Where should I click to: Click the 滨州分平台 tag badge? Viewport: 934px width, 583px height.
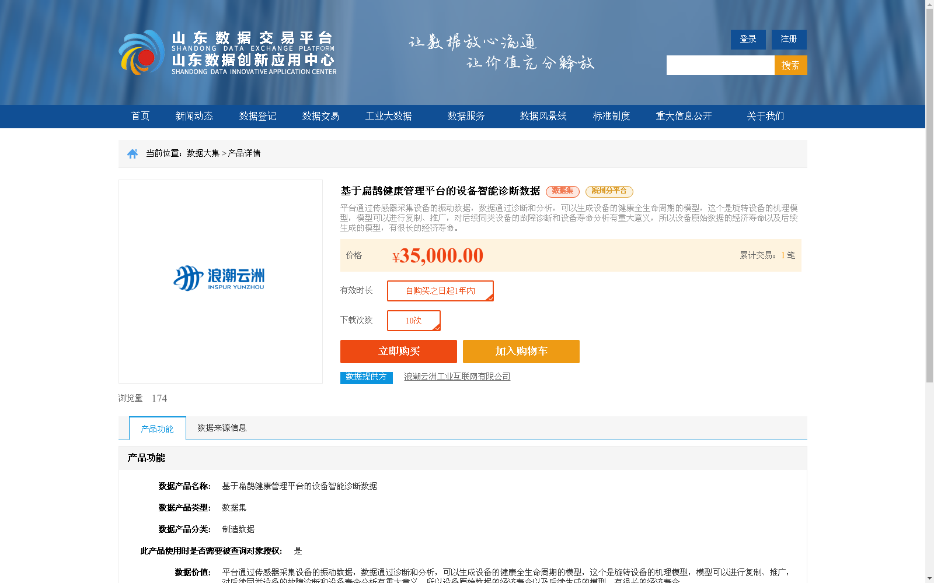(x=609, y=191)
